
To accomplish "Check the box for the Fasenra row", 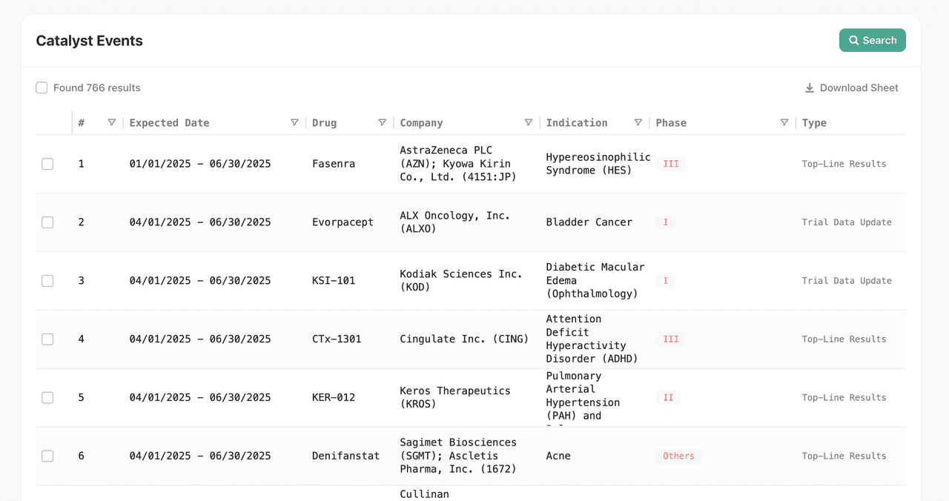I will [47, 164].
